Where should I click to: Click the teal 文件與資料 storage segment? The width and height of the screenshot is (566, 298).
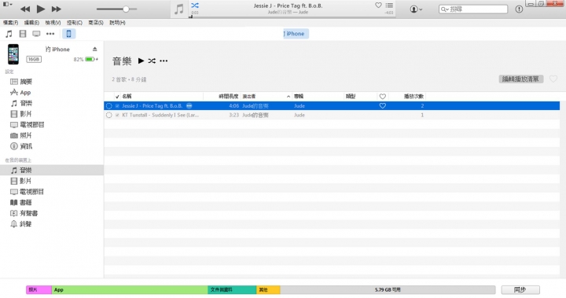pyautogui.click(x=232, y=289)
